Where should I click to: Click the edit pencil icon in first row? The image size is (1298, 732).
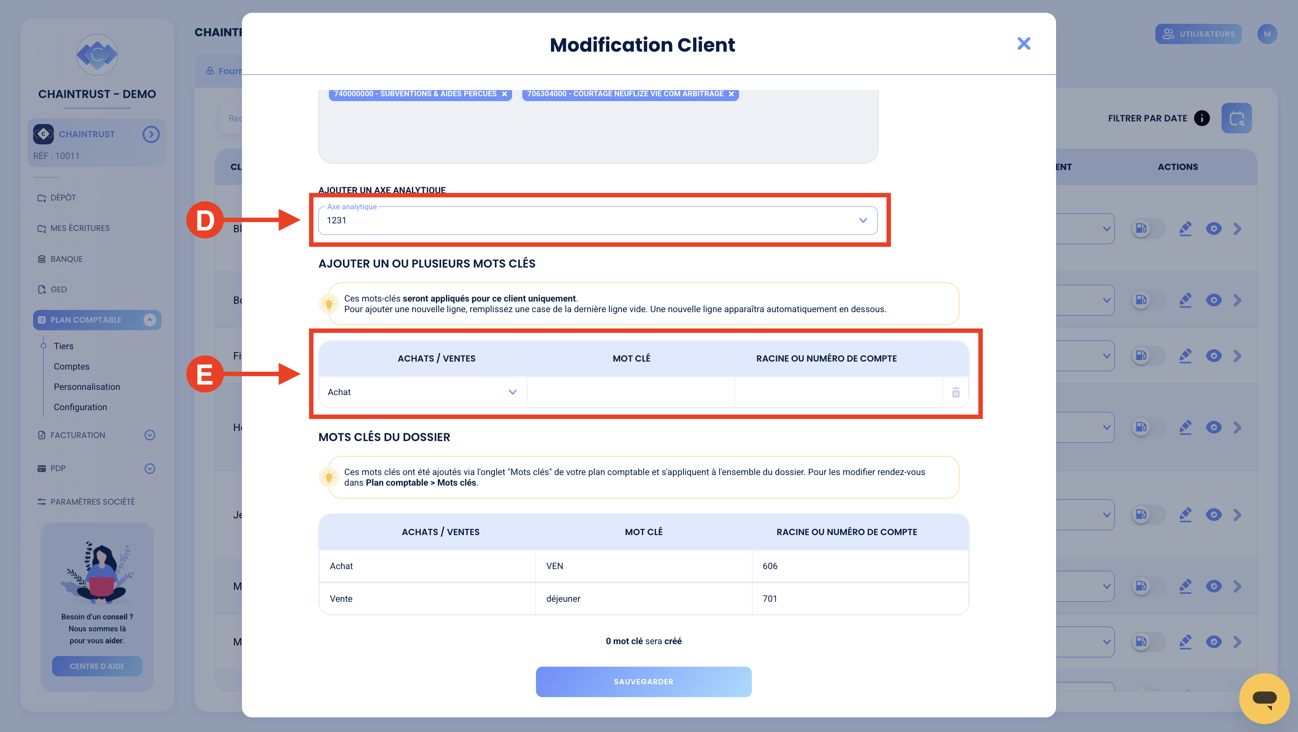(1185, 229)
